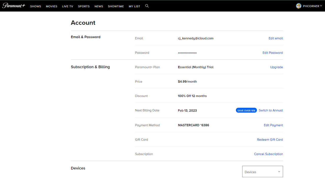Click the Devices dropdown arrow
Viewport: 325px width, 181px height.
coord(279,172)
